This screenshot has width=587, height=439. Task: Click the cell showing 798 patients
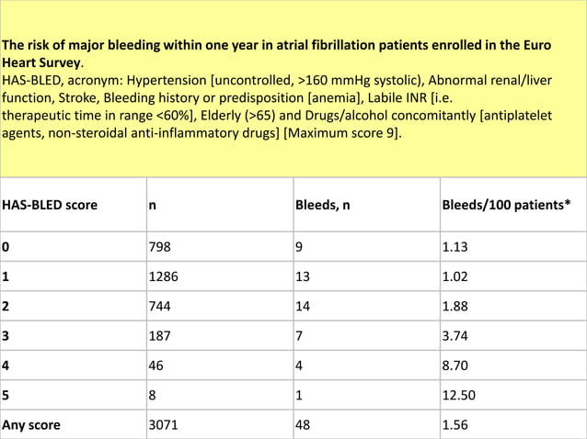click(x=220, y=246)
